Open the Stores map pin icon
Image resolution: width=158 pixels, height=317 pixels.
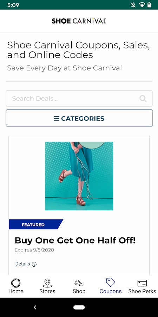tap(47, 283)
